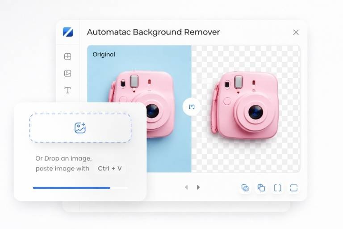This screenshot has height=229, width=343.
Task: Click the first overlapping-layers icon in bottom toolbar
Action: tap(245, 188)
